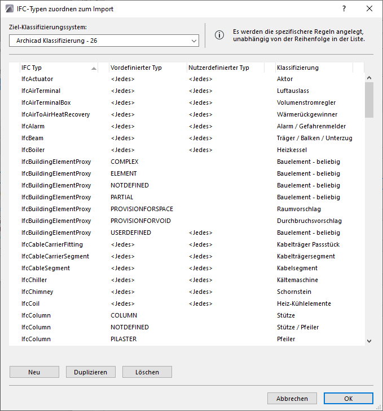Click the Durchbruchsvorschlag classification cell
Image resolution: width=383 pixels, height=411 pixels.
coord(309,221)
